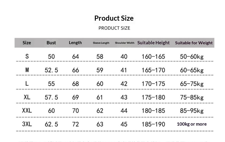Select size M row label
Screen dimensions: 225x142
27,70
